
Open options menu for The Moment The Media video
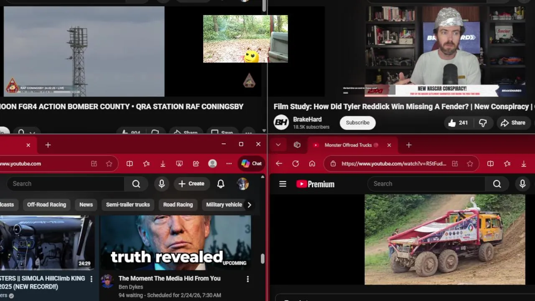247,279
